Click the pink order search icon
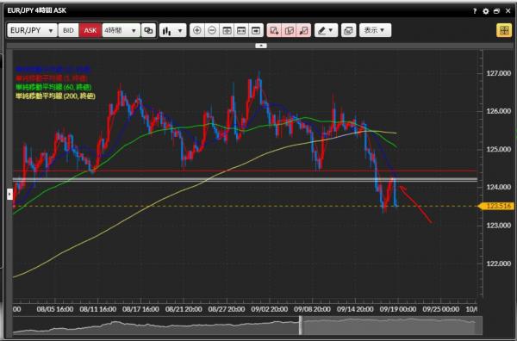The height and width of the screenshot is (341, 517). click(x=303, y=30)
